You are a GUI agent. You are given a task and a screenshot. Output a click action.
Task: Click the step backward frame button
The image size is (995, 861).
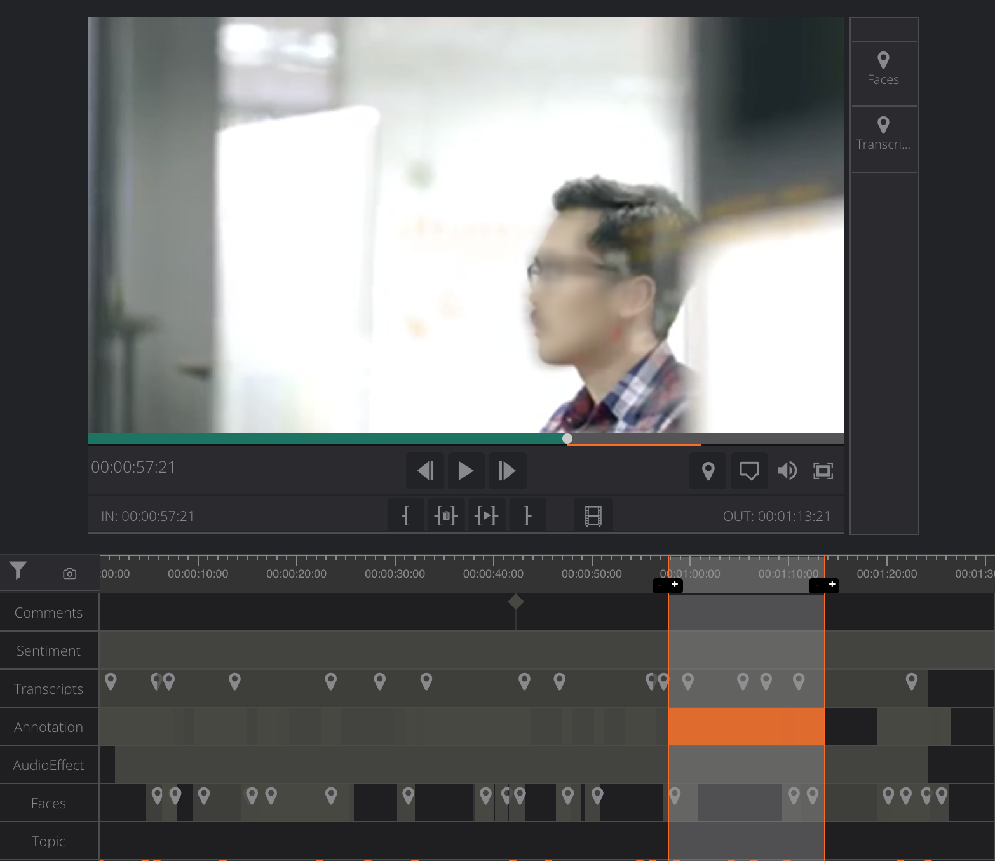click(x=425, y=471)
